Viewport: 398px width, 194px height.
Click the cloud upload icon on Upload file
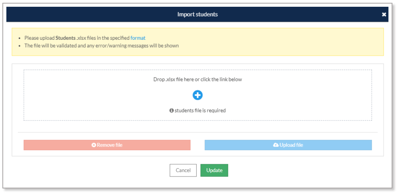click(x=276, y=145)
